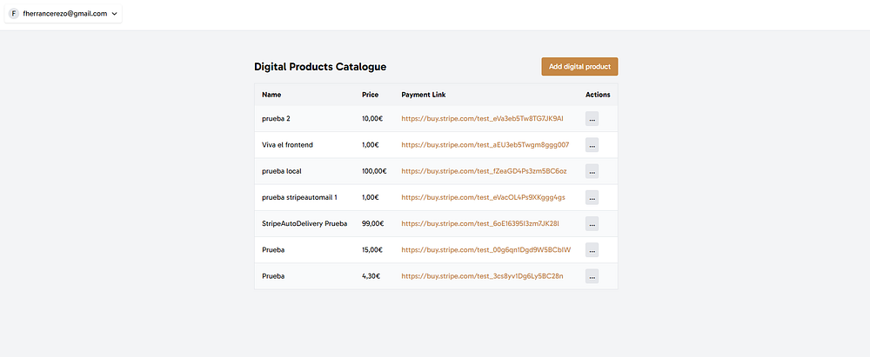Open actions menu for prueba 2
The width and height of the screenshot is (870, 357).
592,119
